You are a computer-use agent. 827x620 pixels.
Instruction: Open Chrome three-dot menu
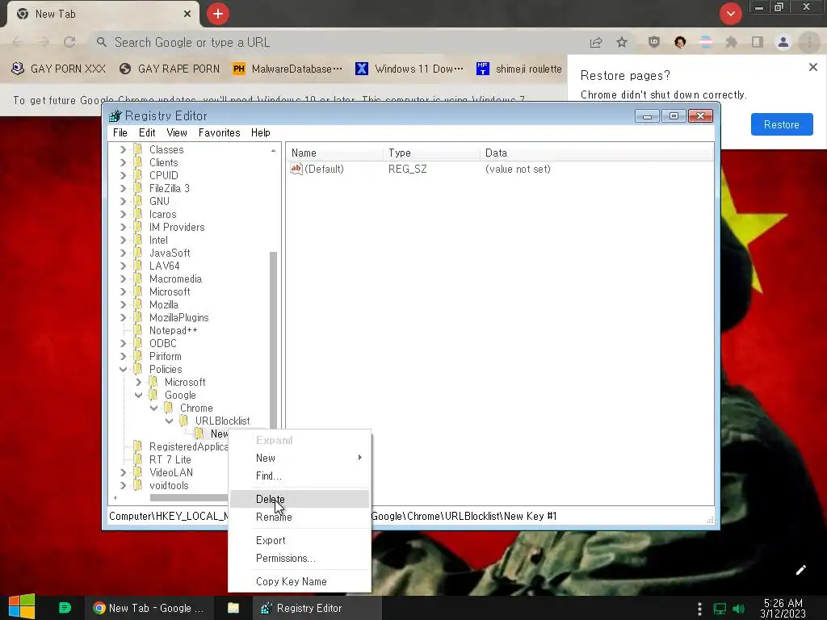(x=809, y=42)
